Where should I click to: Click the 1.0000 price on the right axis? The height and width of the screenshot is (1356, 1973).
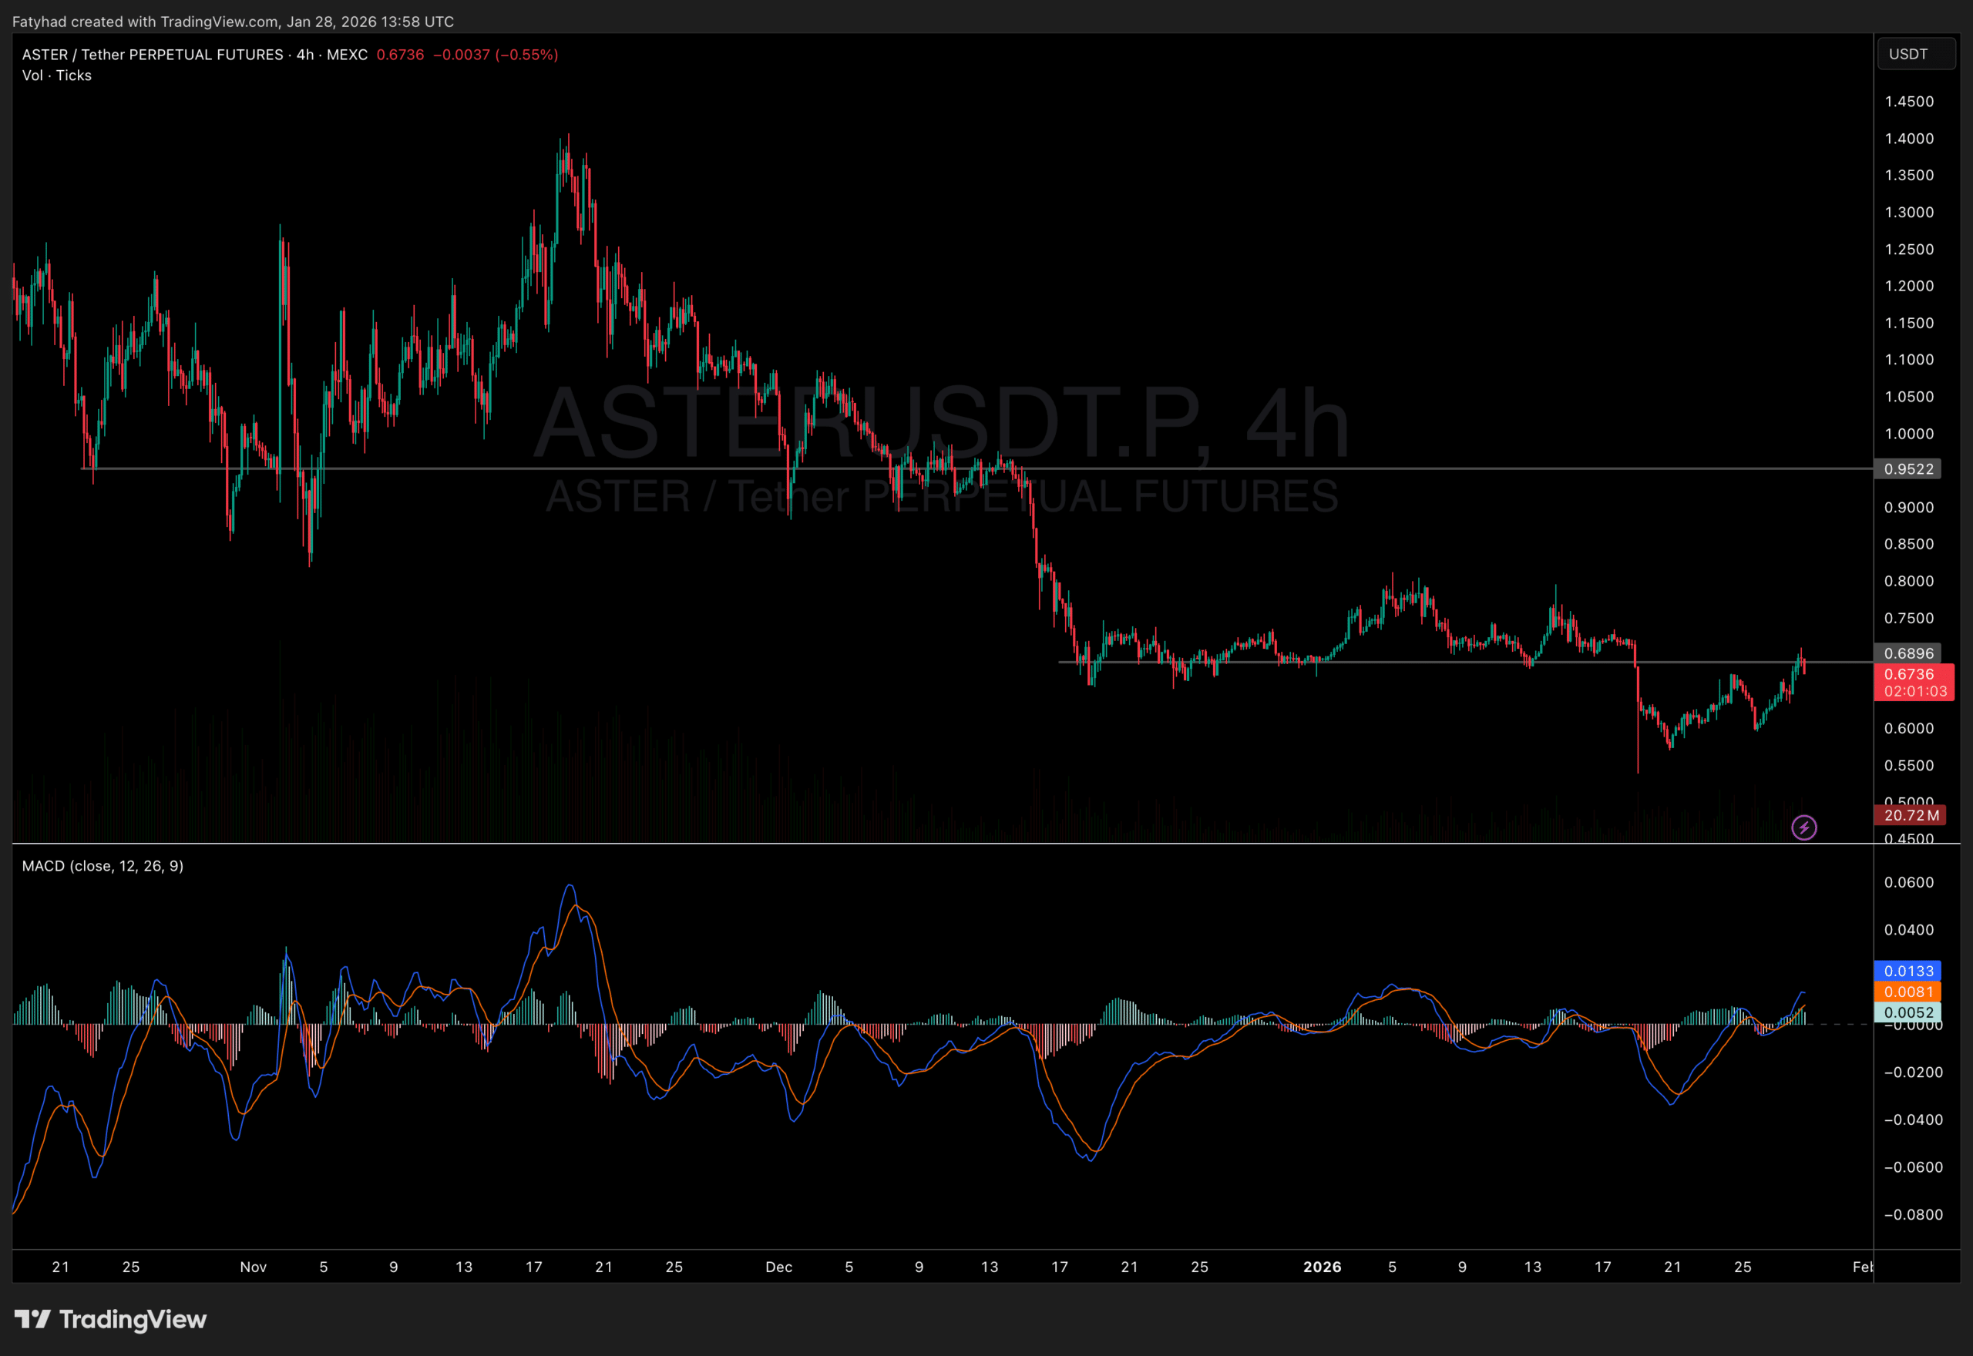[x=1910, y=433]
